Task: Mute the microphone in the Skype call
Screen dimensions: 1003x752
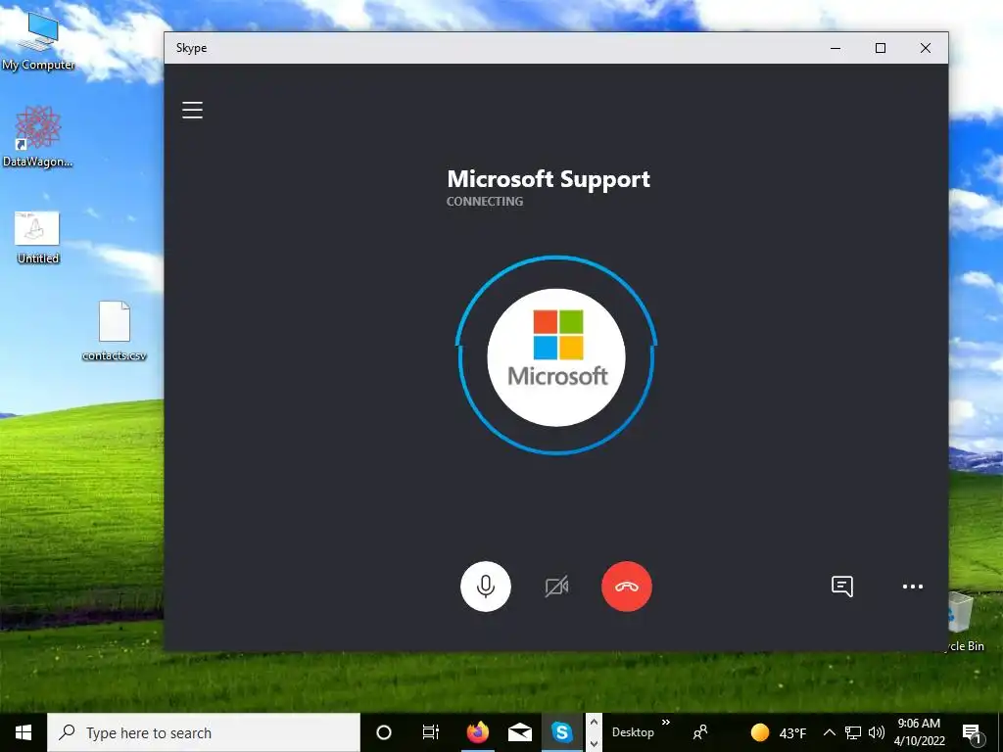Action: [486, 587]
